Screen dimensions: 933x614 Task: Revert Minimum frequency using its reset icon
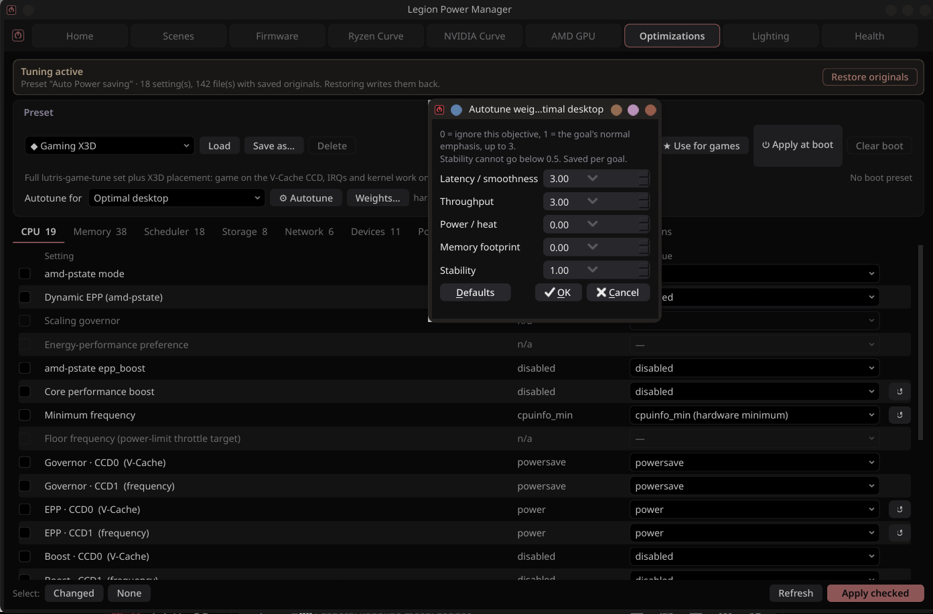click(x=900, y=415)
